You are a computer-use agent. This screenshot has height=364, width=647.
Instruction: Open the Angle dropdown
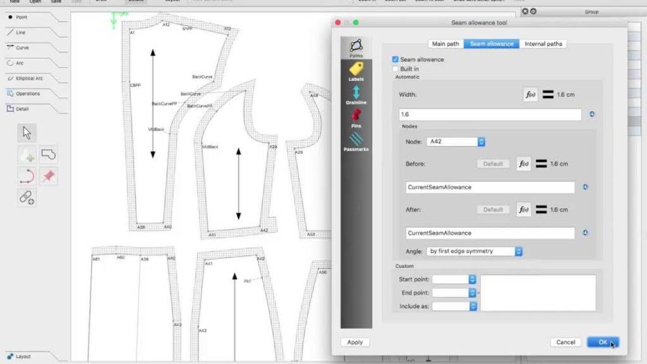[475, 251]
